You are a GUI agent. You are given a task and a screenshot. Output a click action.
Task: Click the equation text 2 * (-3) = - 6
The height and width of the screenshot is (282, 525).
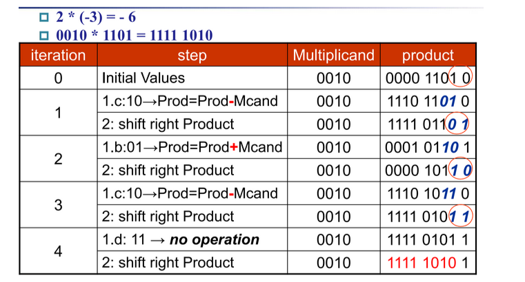96,17
